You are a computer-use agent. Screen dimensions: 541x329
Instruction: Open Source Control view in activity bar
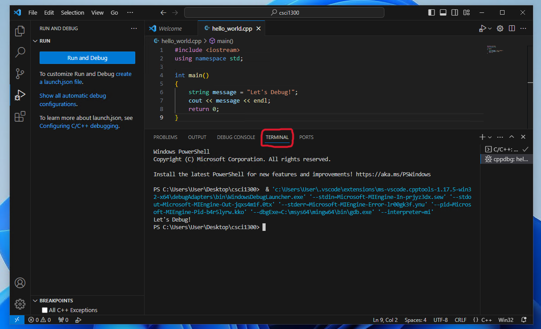[x=20, y=74]
